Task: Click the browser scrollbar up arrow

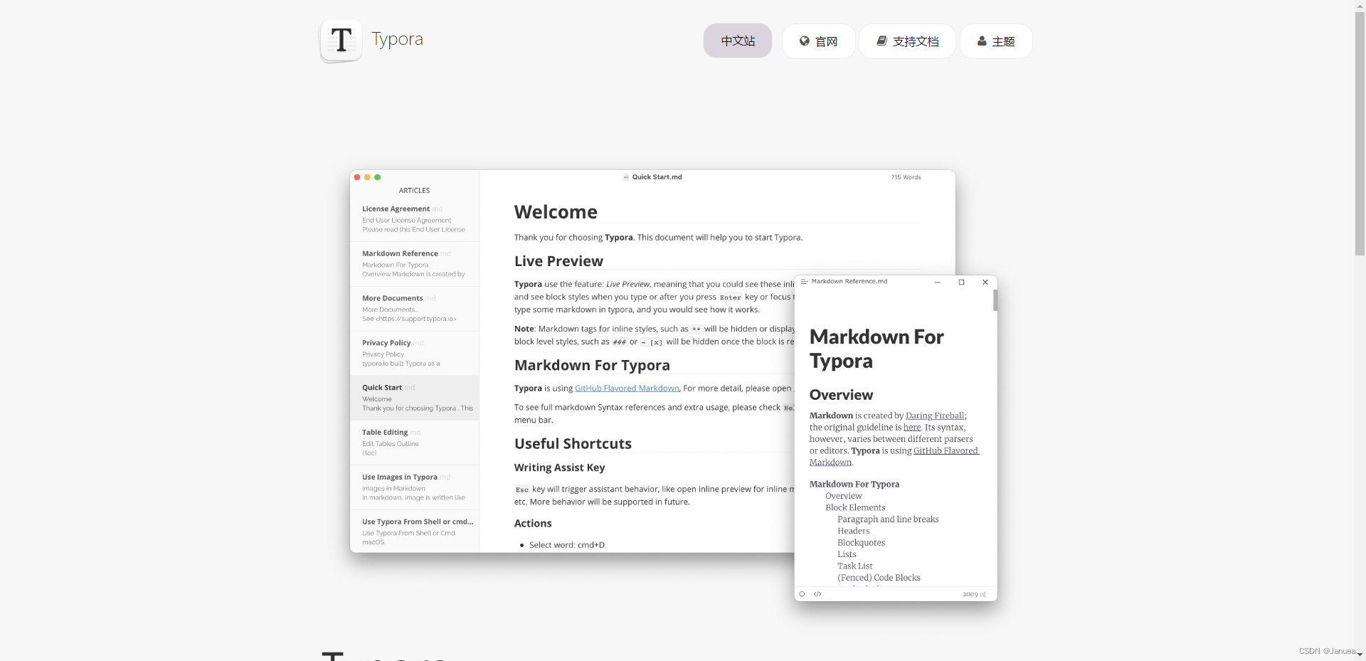Action: pyautogui.click(x=1360, y=6)
